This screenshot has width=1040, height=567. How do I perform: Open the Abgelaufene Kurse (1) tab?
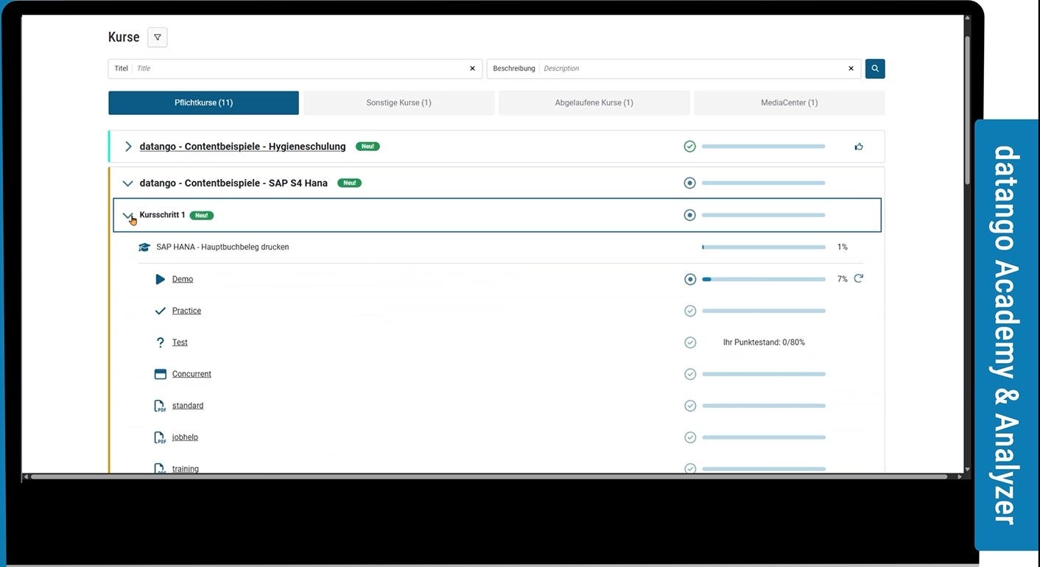(594, 103)
